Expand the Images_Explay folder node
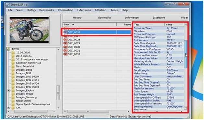 tap(9, 90)
